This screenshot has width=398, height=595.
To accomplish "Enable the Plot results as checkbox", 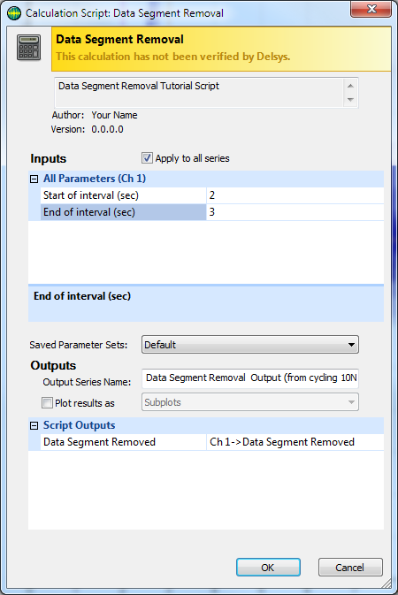I will (x=47, y=402).
